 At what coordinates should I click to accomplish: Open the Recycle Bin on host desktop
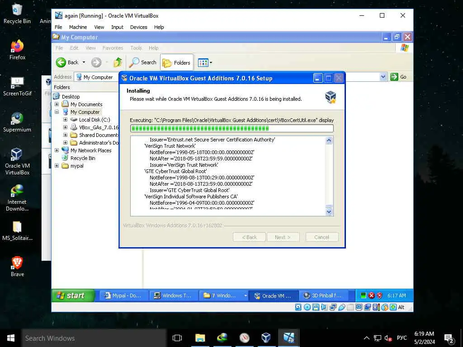pos(17,14)
